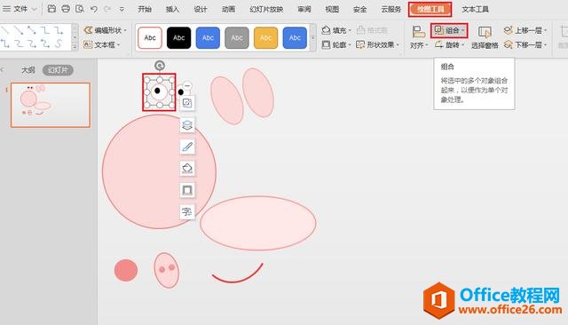Click floating toolbar outline square icon

point(187,190)
